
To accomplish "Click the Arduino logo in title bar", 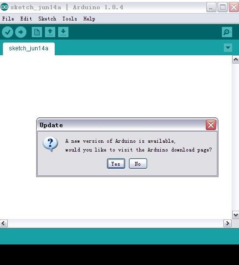I will tap(4, 7).
